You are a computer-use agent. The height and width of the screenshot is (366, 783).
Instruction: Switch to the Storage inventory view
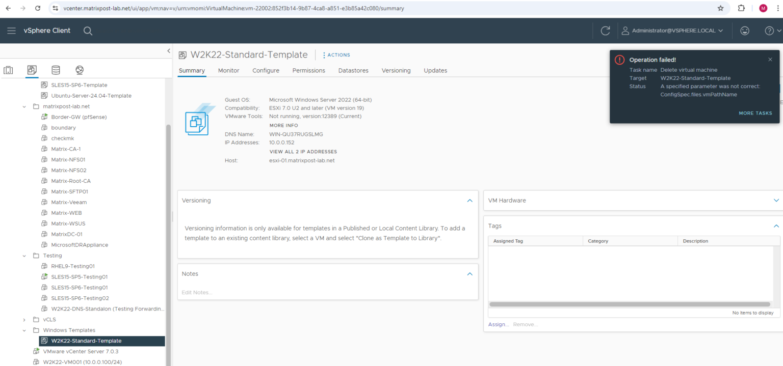click(56, 70)
